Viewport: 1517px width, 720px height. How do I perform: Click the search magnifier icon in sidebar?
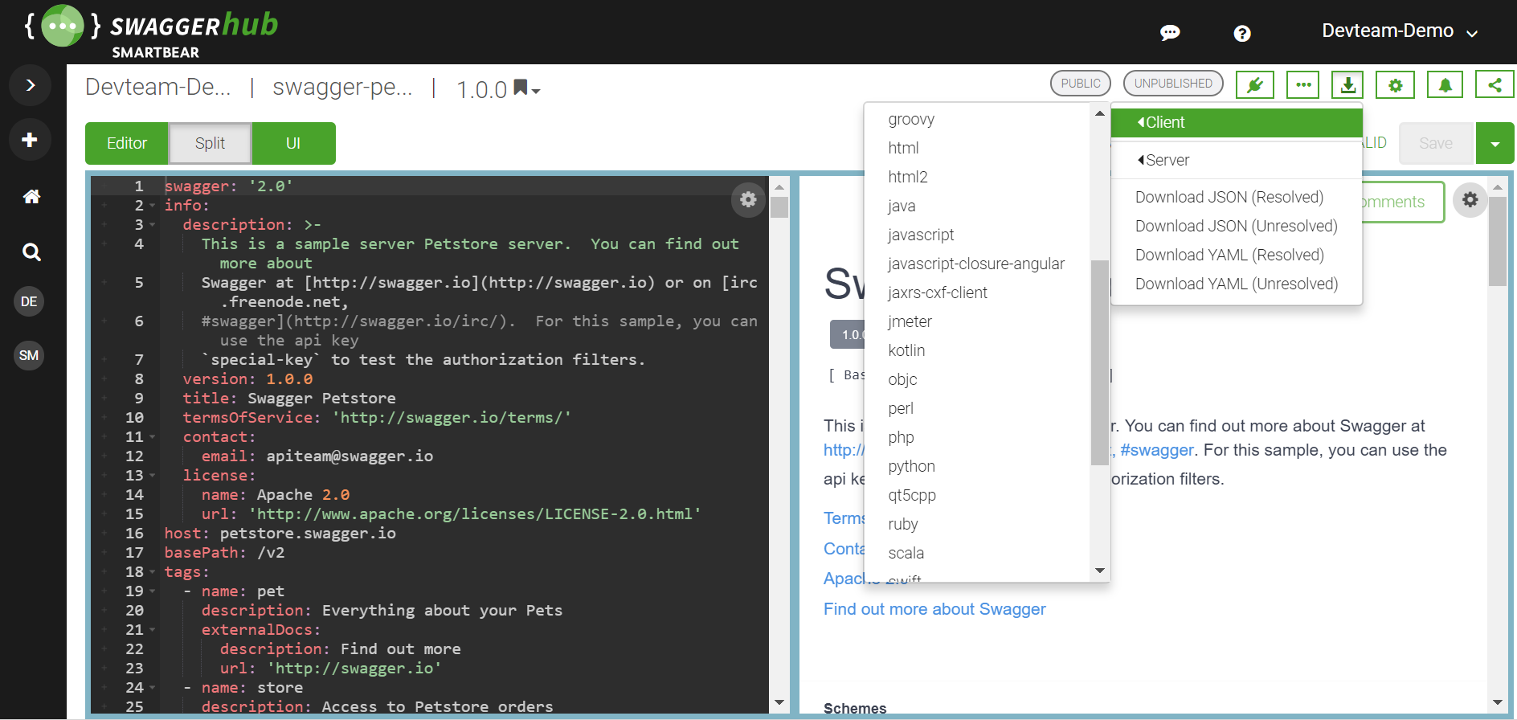[x=31, y=252]
